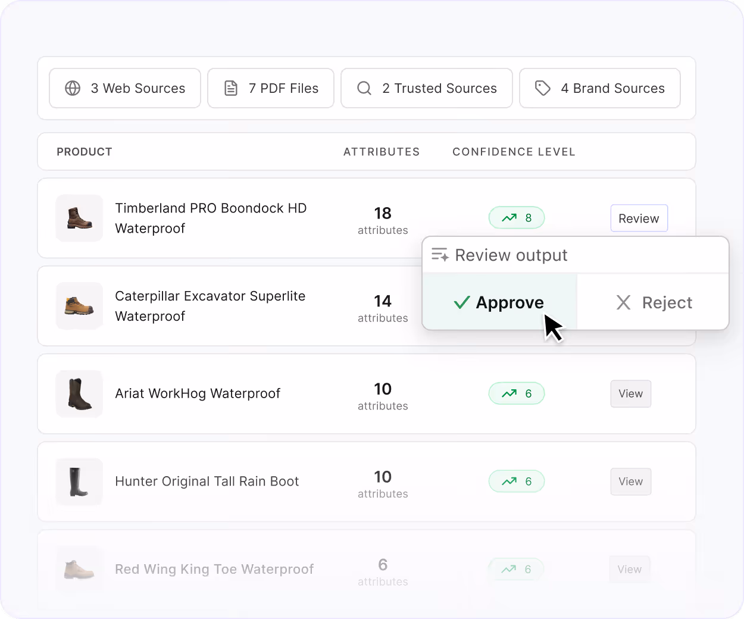Click the tag icon in Brand Sources

click(543, 88)
